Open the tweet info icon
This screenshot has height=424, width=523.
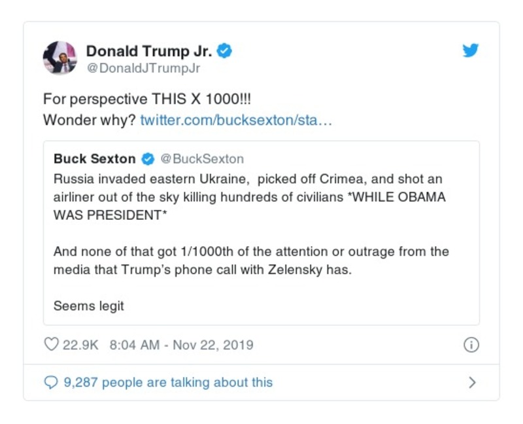471,345
